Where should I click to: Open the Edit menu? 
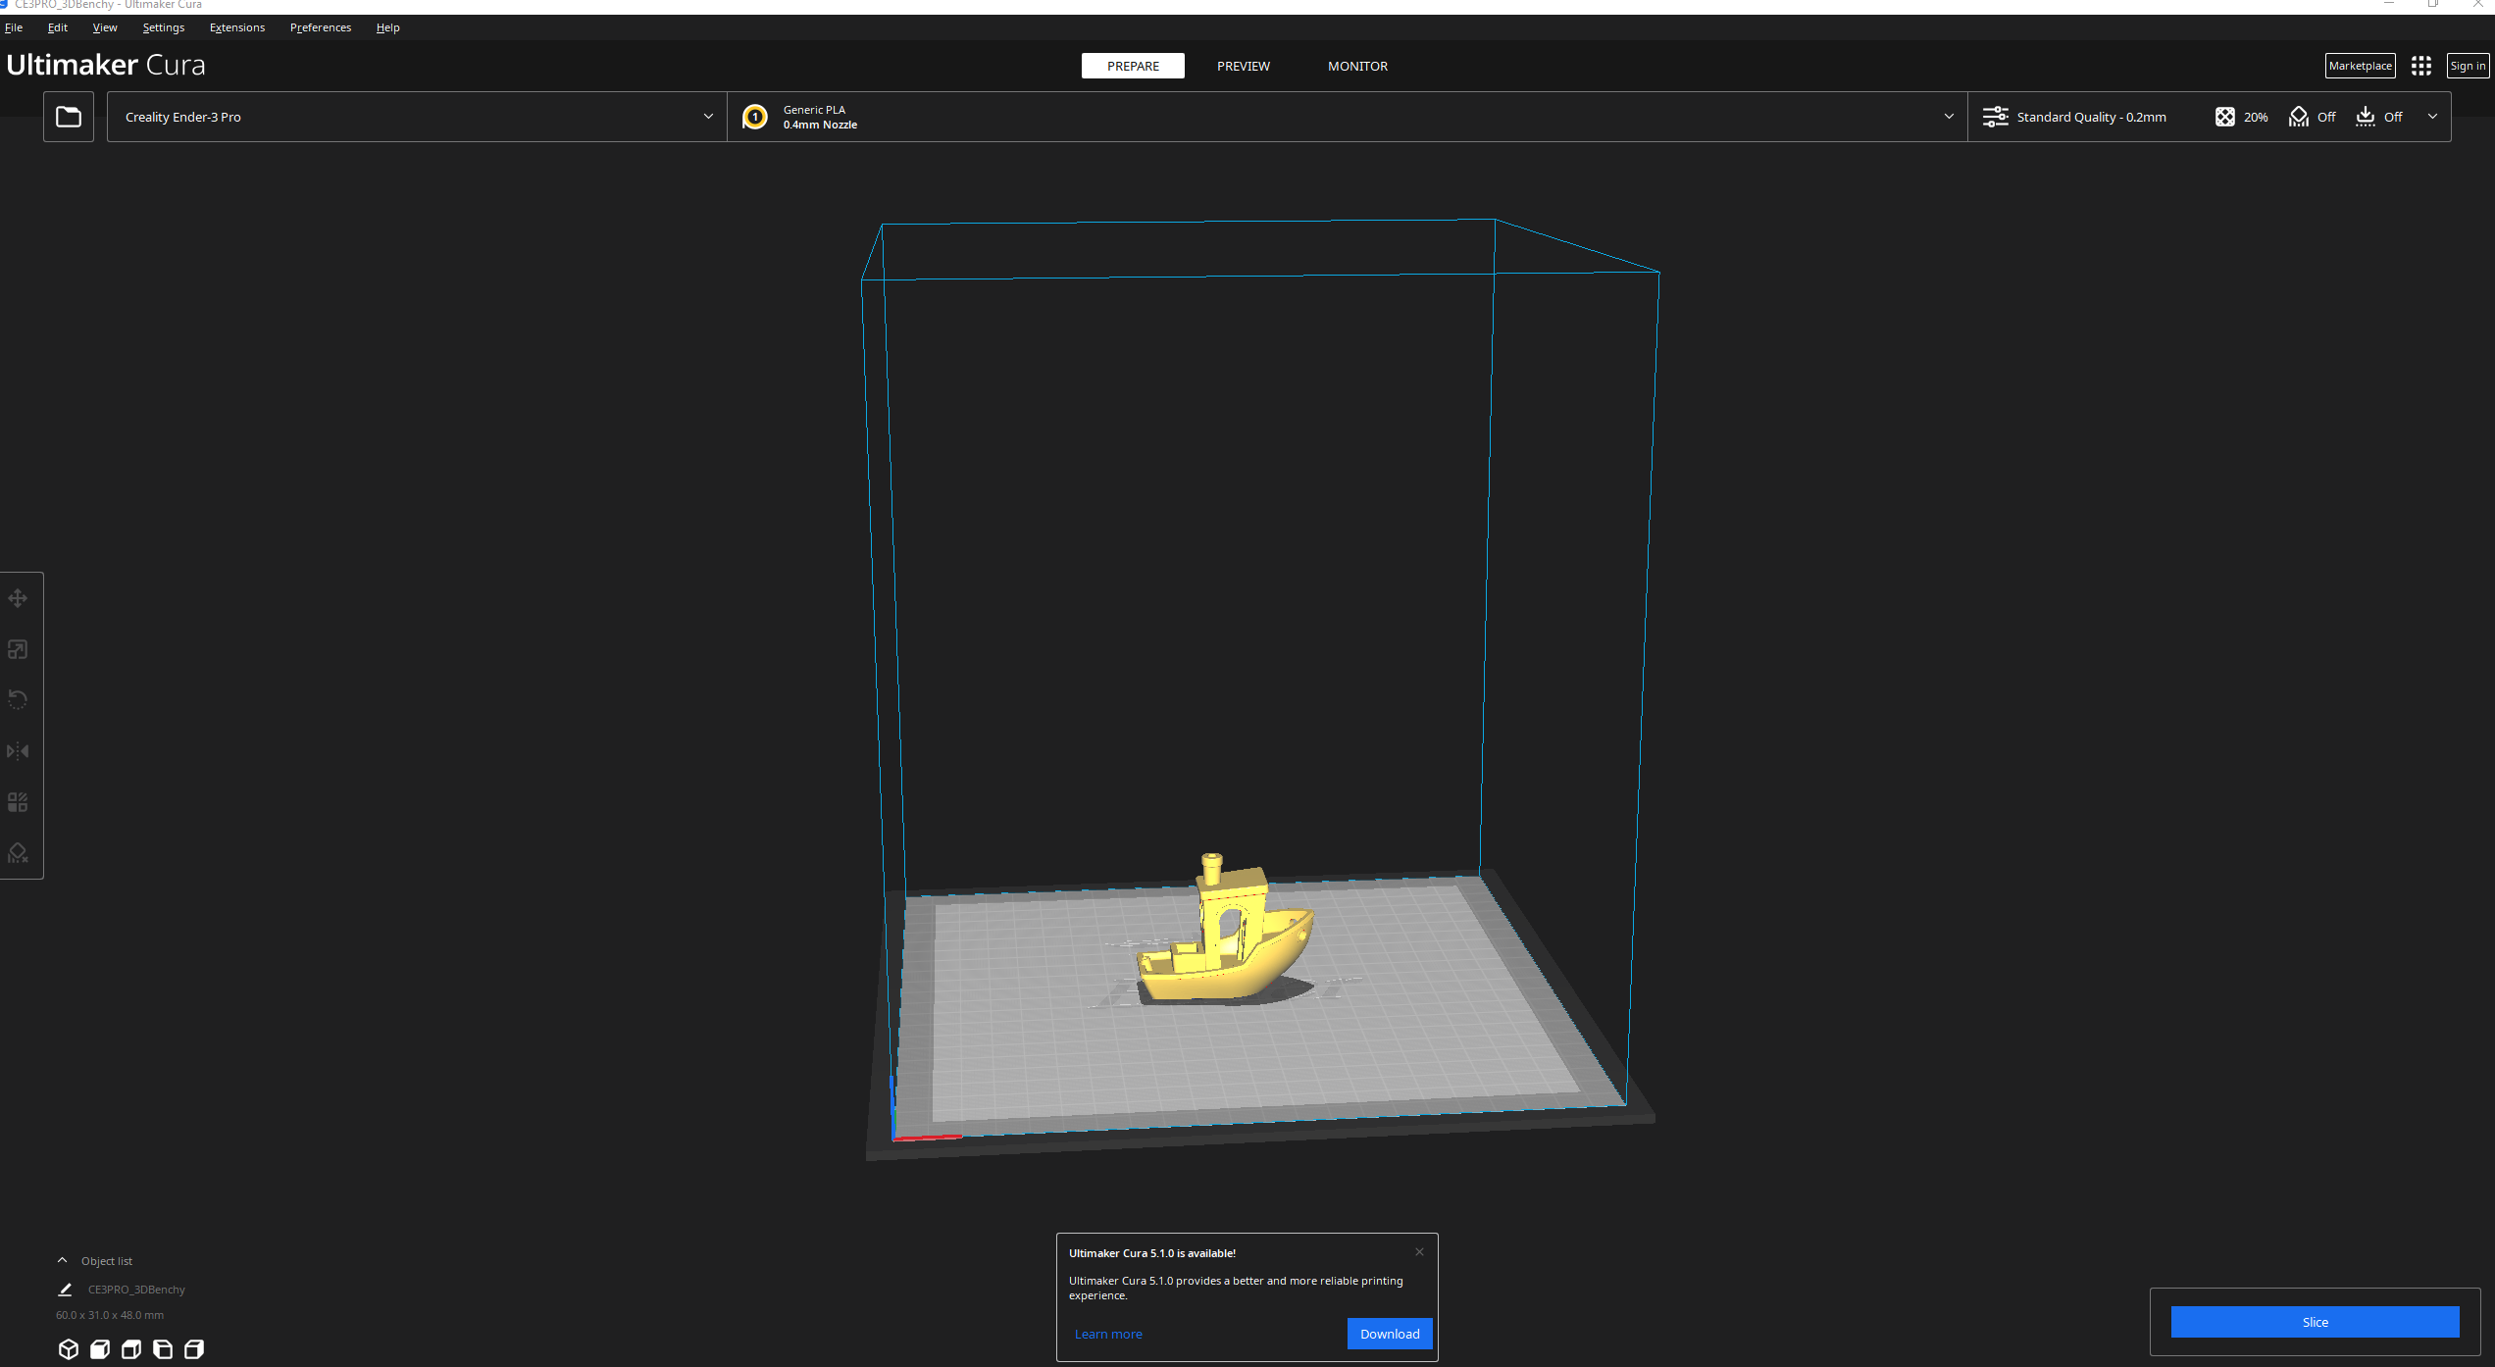58,27
